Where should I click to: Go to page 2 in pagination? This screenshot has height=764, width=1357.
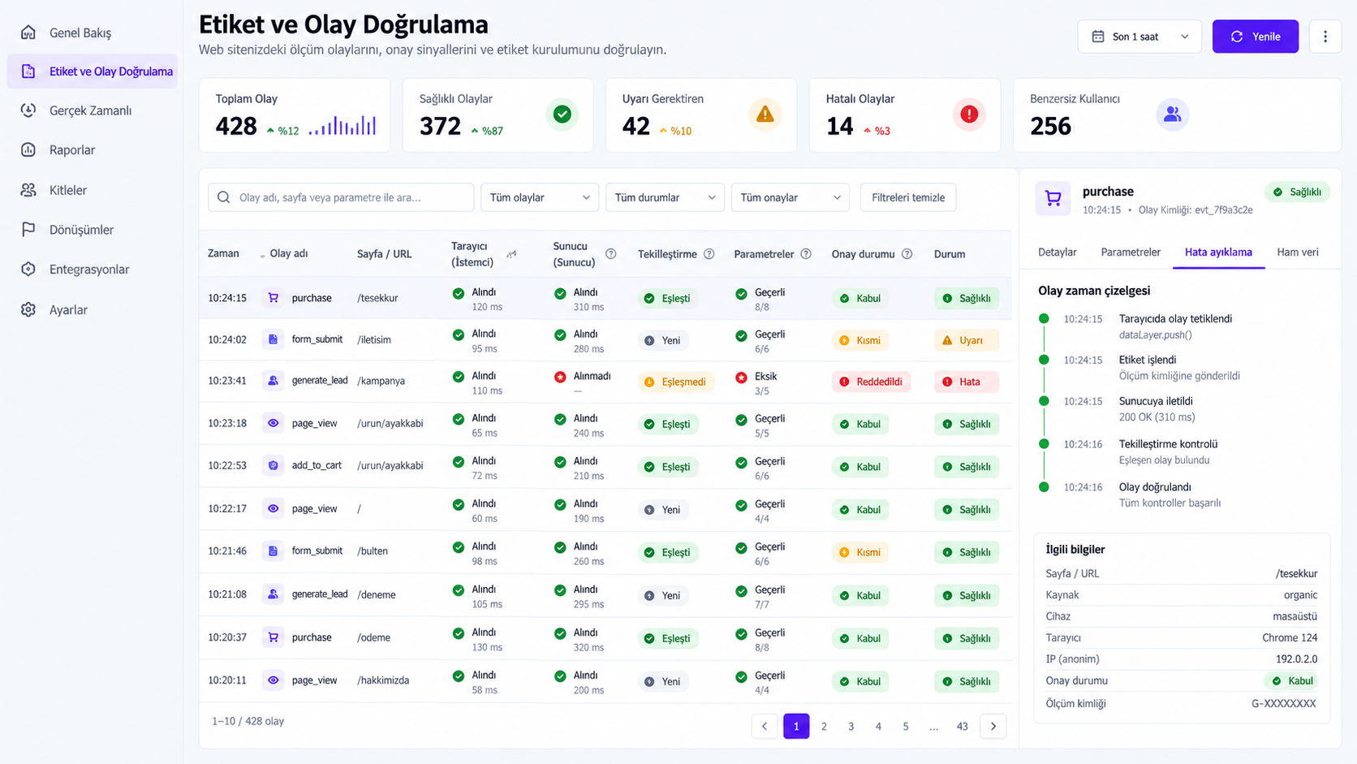pyautogui.click(x=824, y=727)
